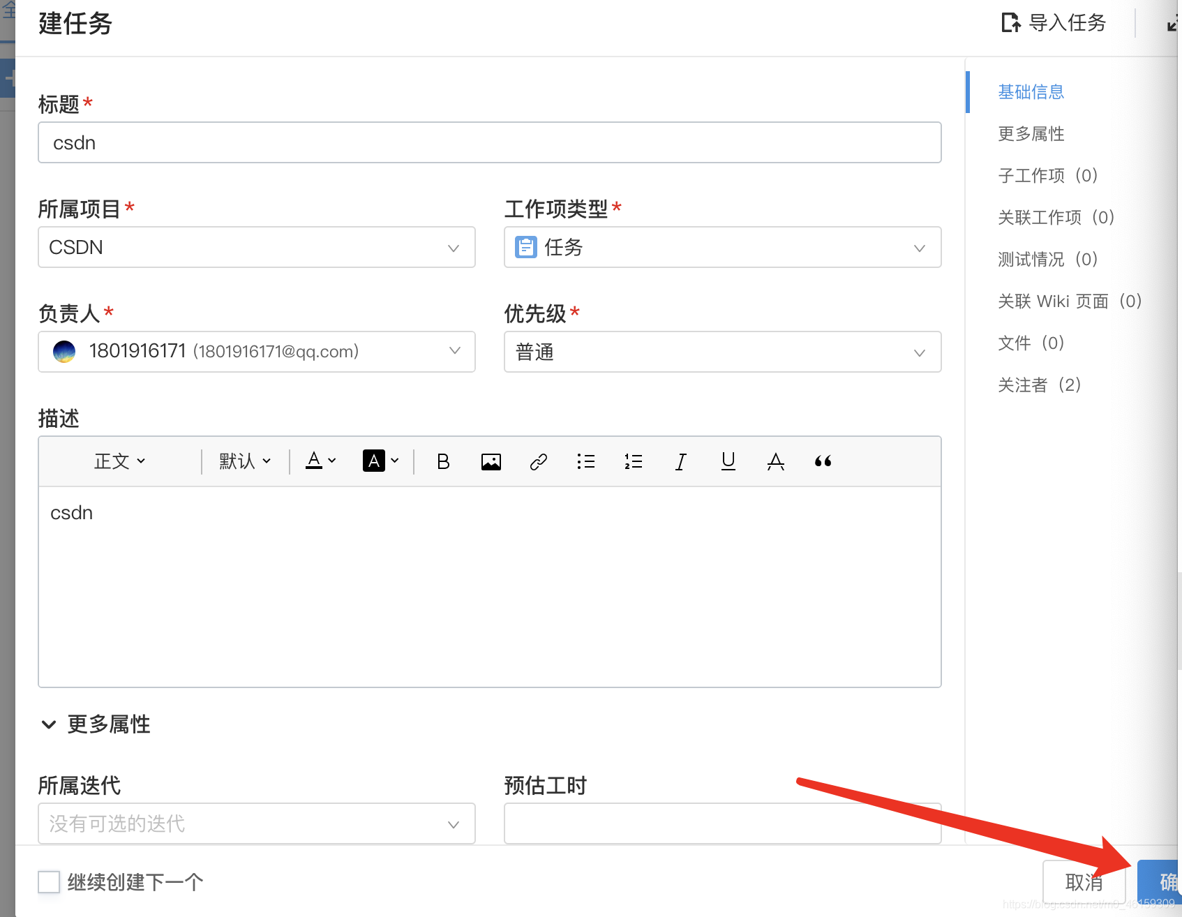
Task: Click the 取消 cancel button
Action: coord(1084,882)
